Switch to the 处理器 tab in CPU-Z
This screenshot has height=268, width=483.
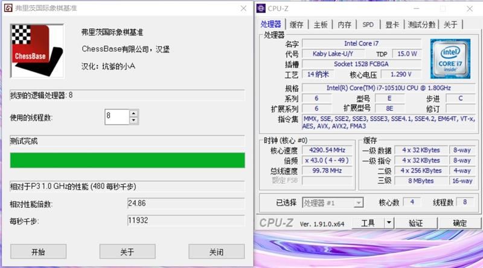pyautogui.click(x=270, y=24)
